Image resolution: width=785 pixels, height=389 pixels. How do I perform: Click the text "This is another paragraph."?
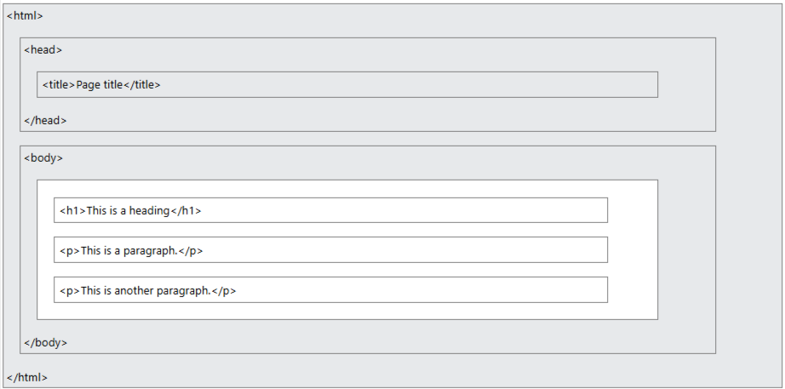[146, 291]
